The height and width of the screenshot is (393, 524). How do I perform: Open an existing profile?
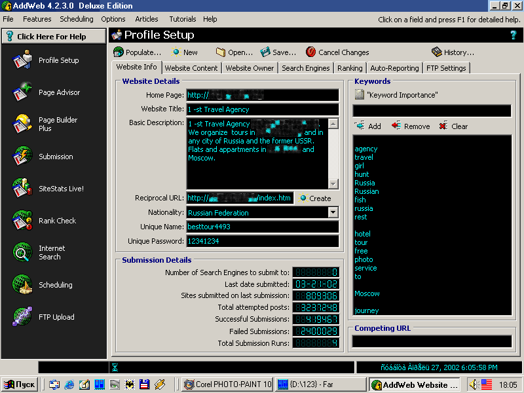tap(234, 52)
